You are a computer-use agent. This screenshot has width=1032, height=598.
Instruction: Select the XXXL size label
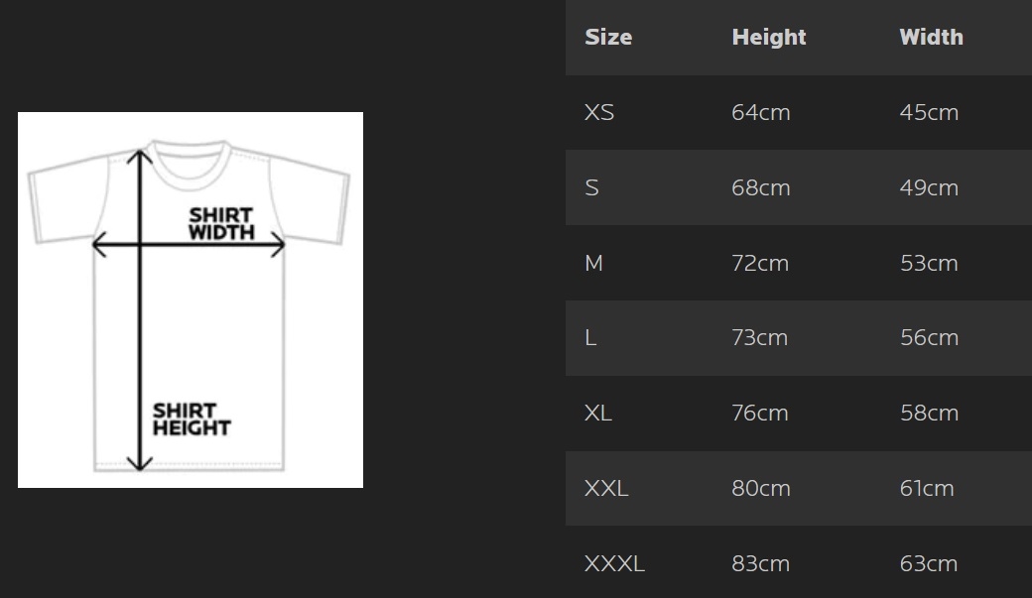pos(614,564)
